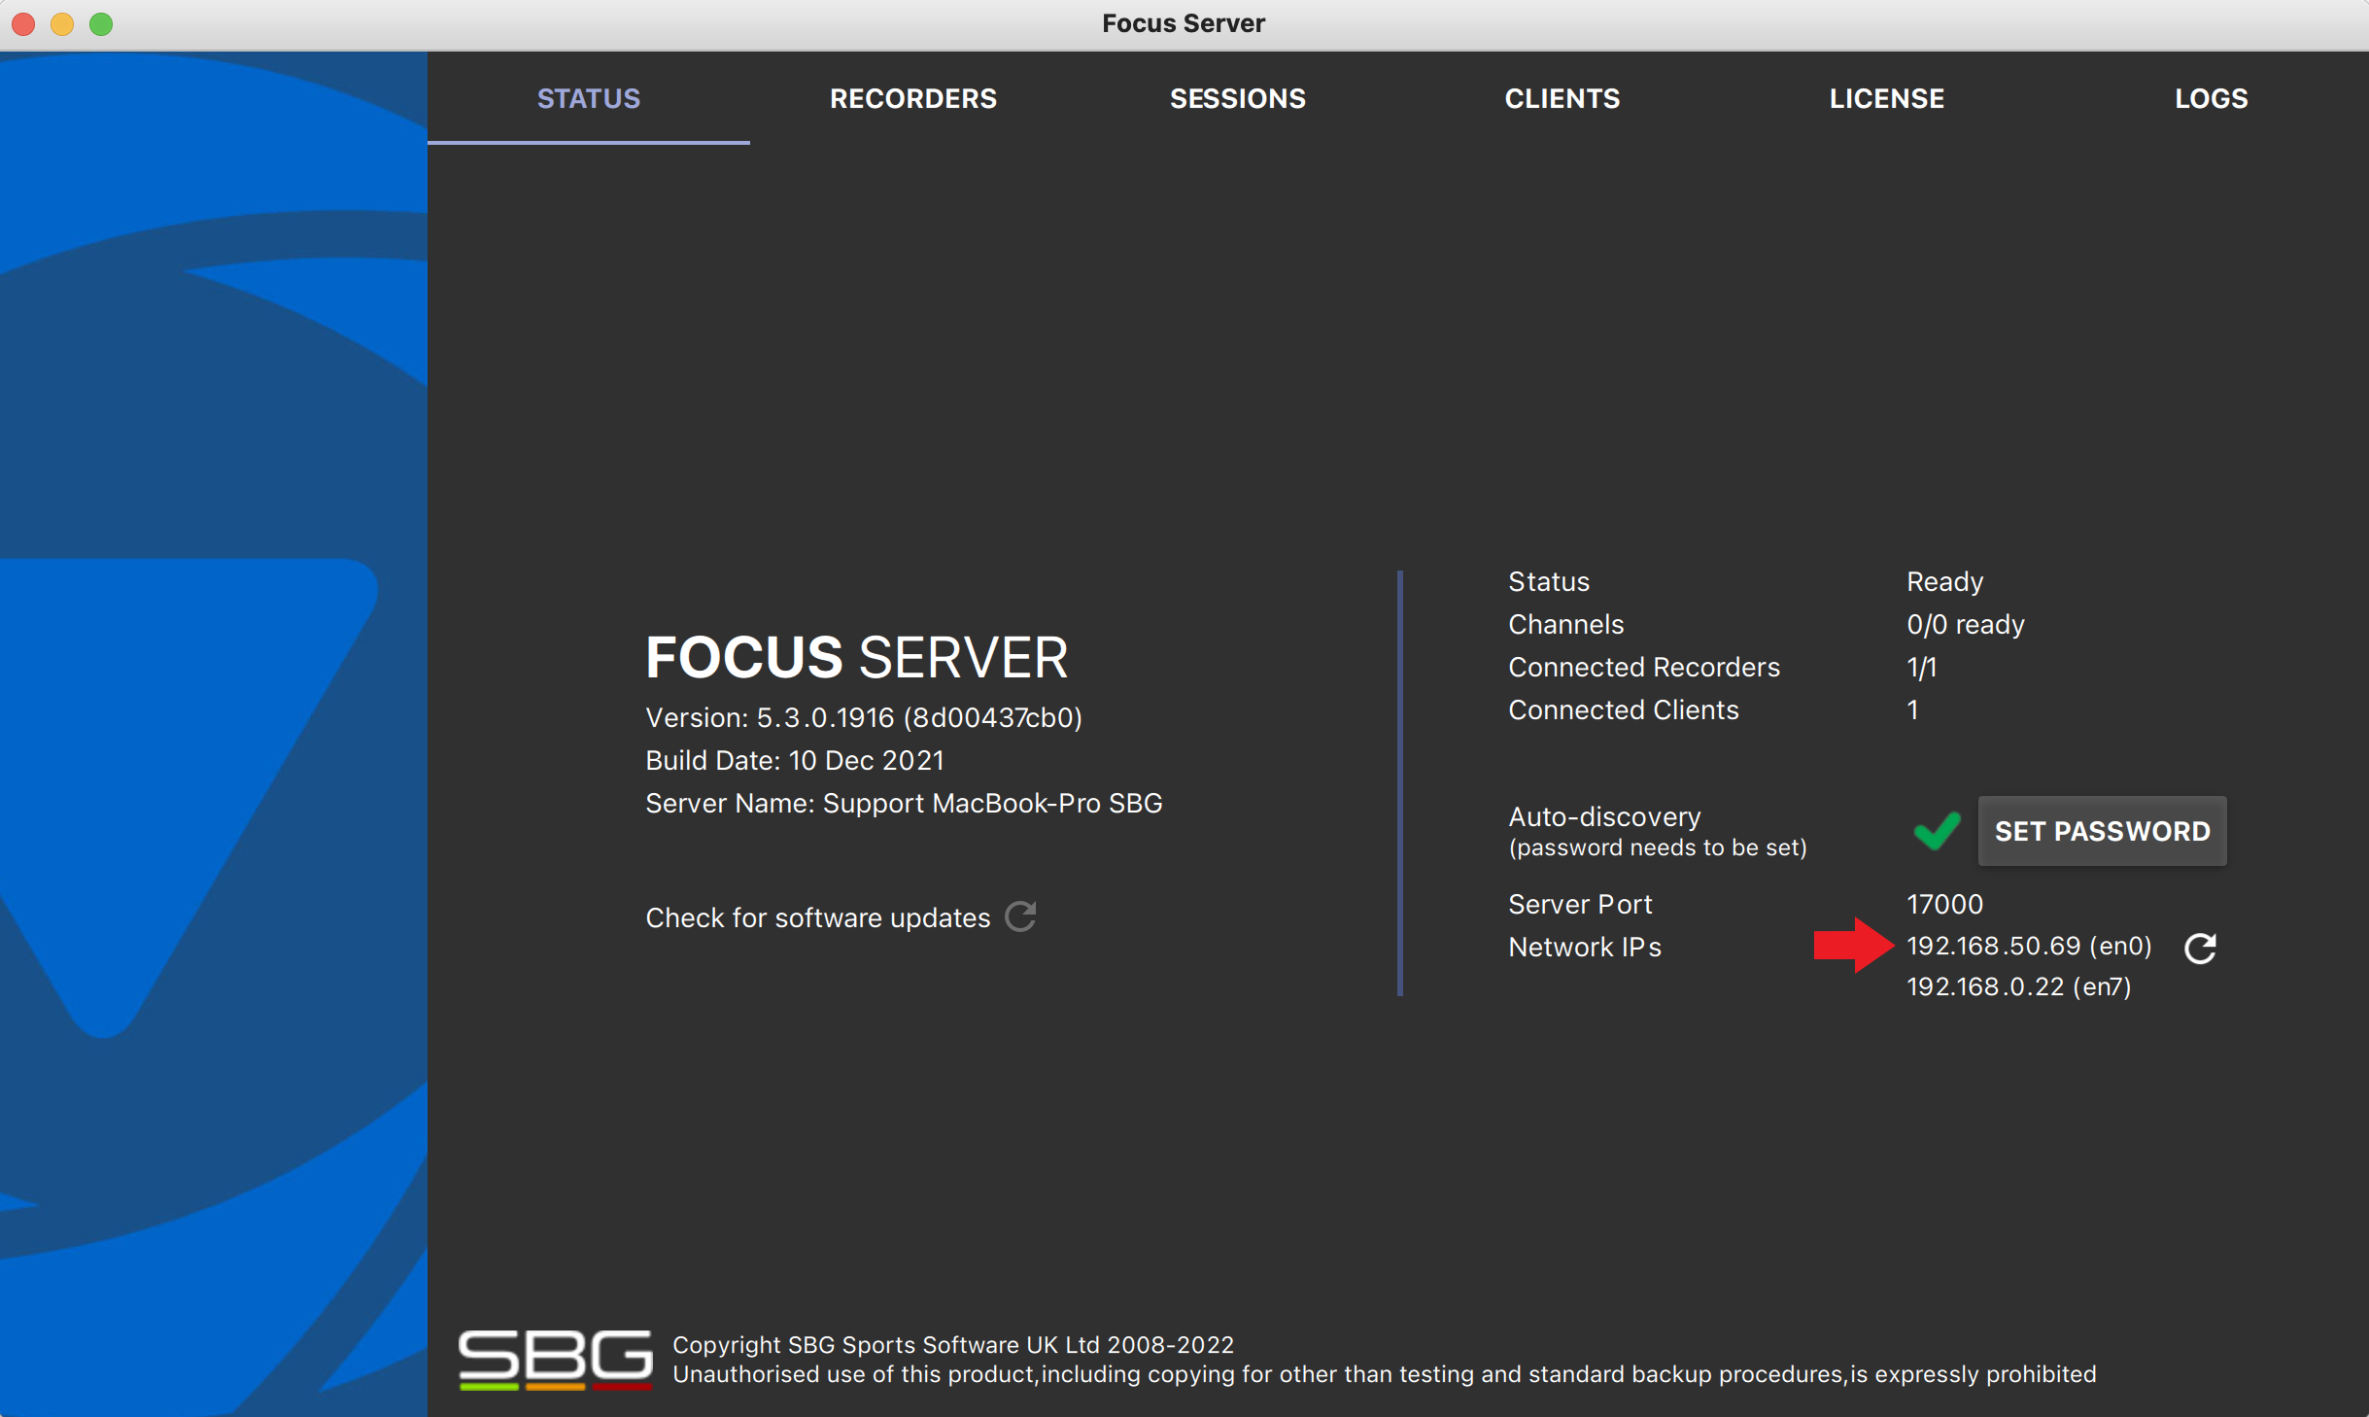The image size is (2369, 1417).
Task: Click the Status value Ready
Action: [1944, 581]
